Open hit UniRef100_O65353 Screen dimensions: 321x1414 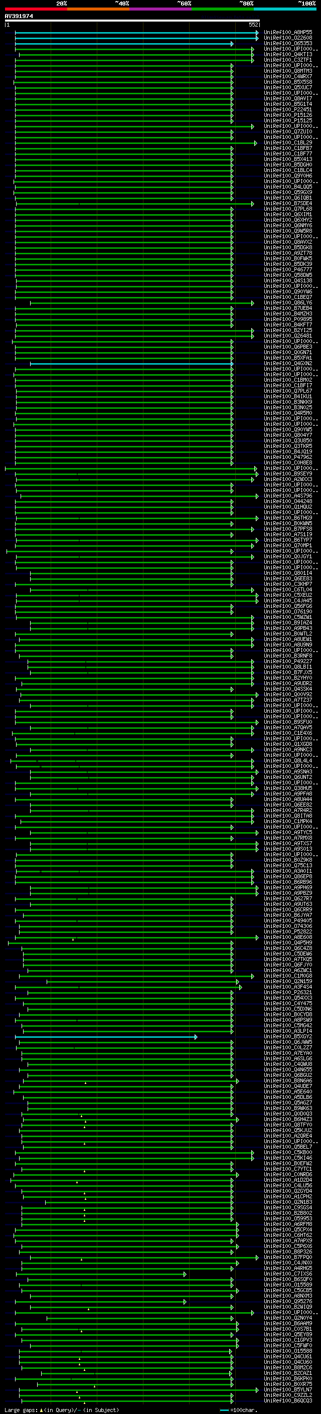(x=288, y=43)
